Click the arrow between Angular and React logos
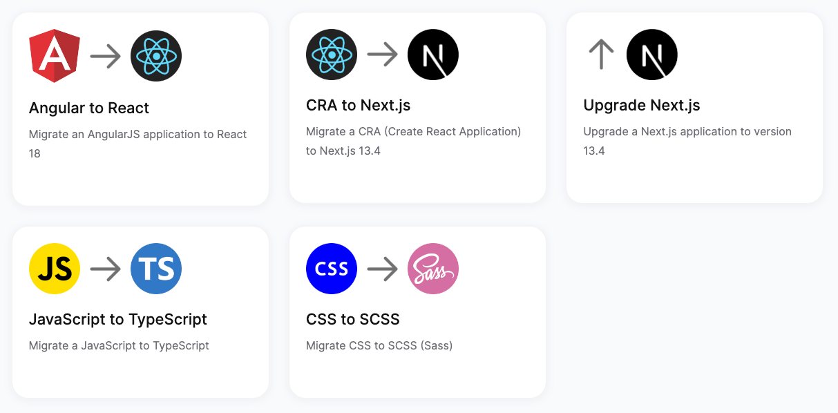838x413 pixels. [x=105, y=55]
